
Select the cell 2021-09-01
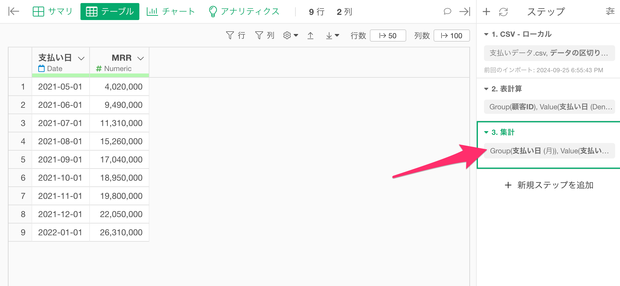point(60,160)
